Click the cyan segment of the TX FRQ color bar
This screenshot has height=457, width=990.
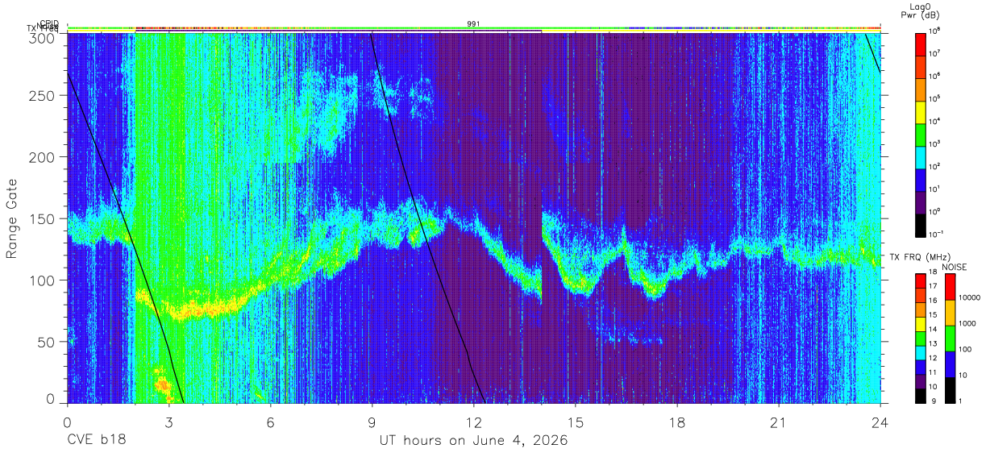coord(920,351)
